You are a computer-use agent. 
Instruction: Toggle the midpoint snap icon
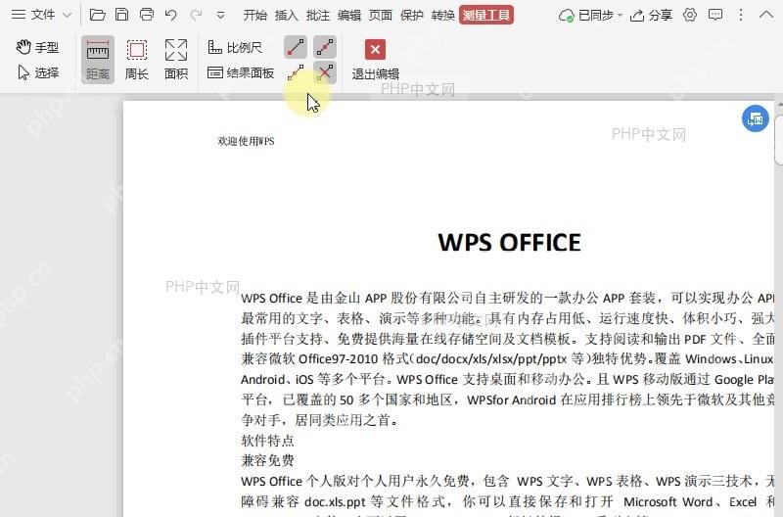point(325,47)
